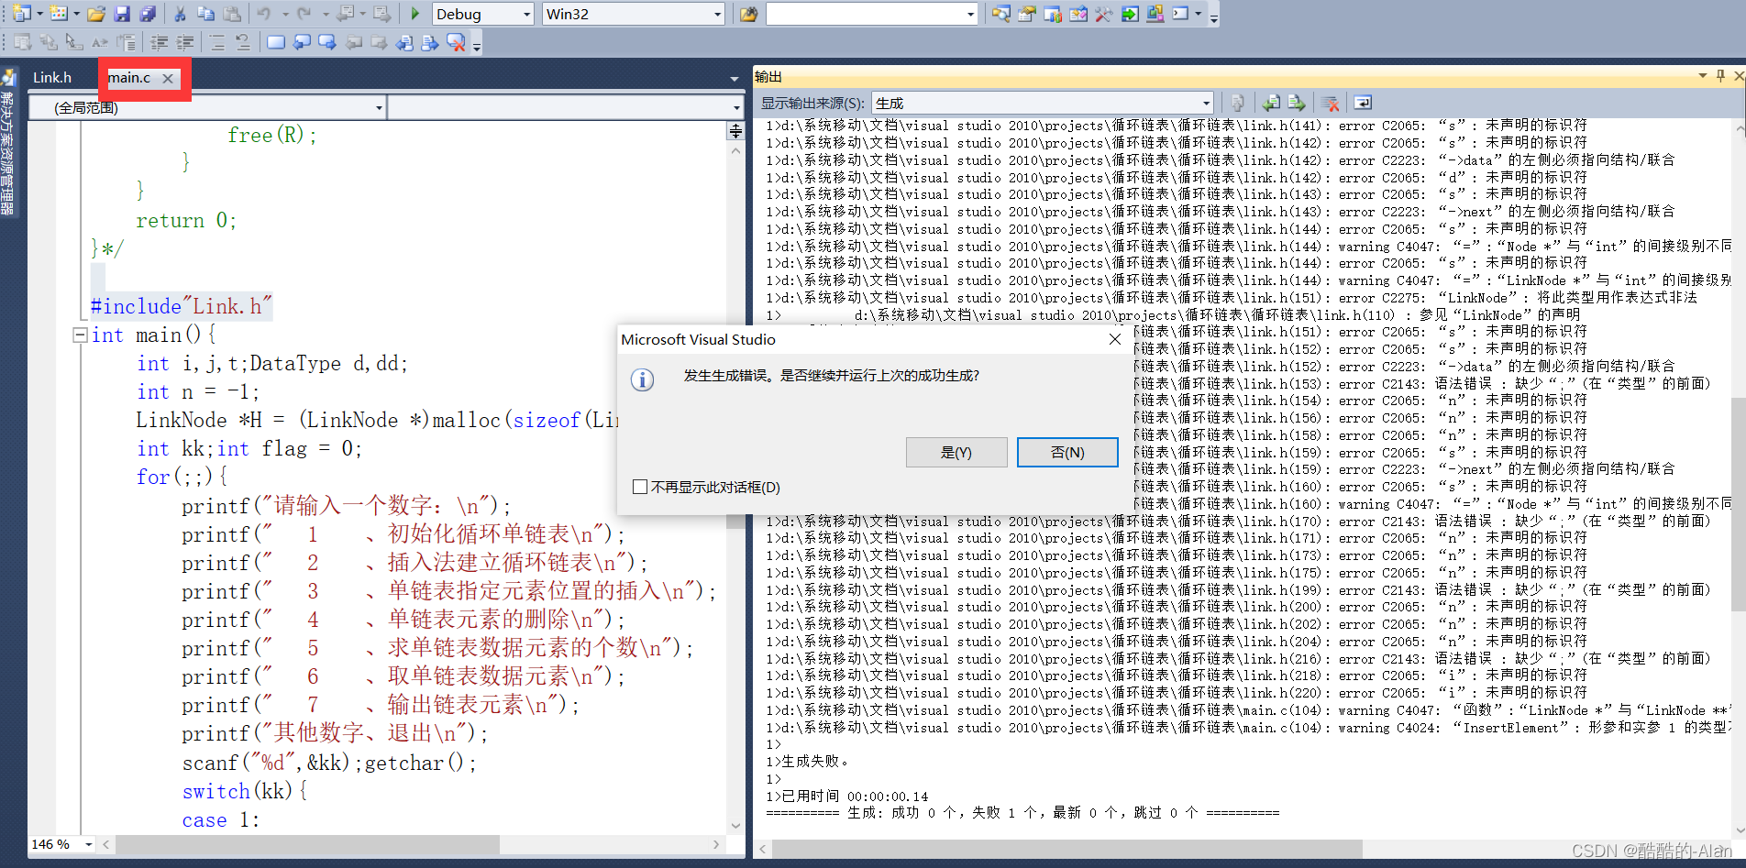1746x868 pixels.
Task: Click the New Project toolbar icon
Action: (x=21, y=14)
